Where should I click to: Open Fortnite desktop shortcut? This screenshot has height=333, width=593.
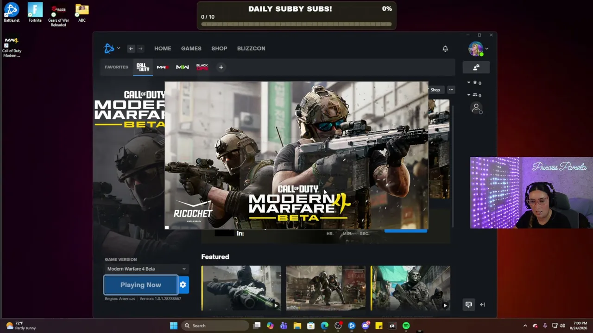coord(35,12)
